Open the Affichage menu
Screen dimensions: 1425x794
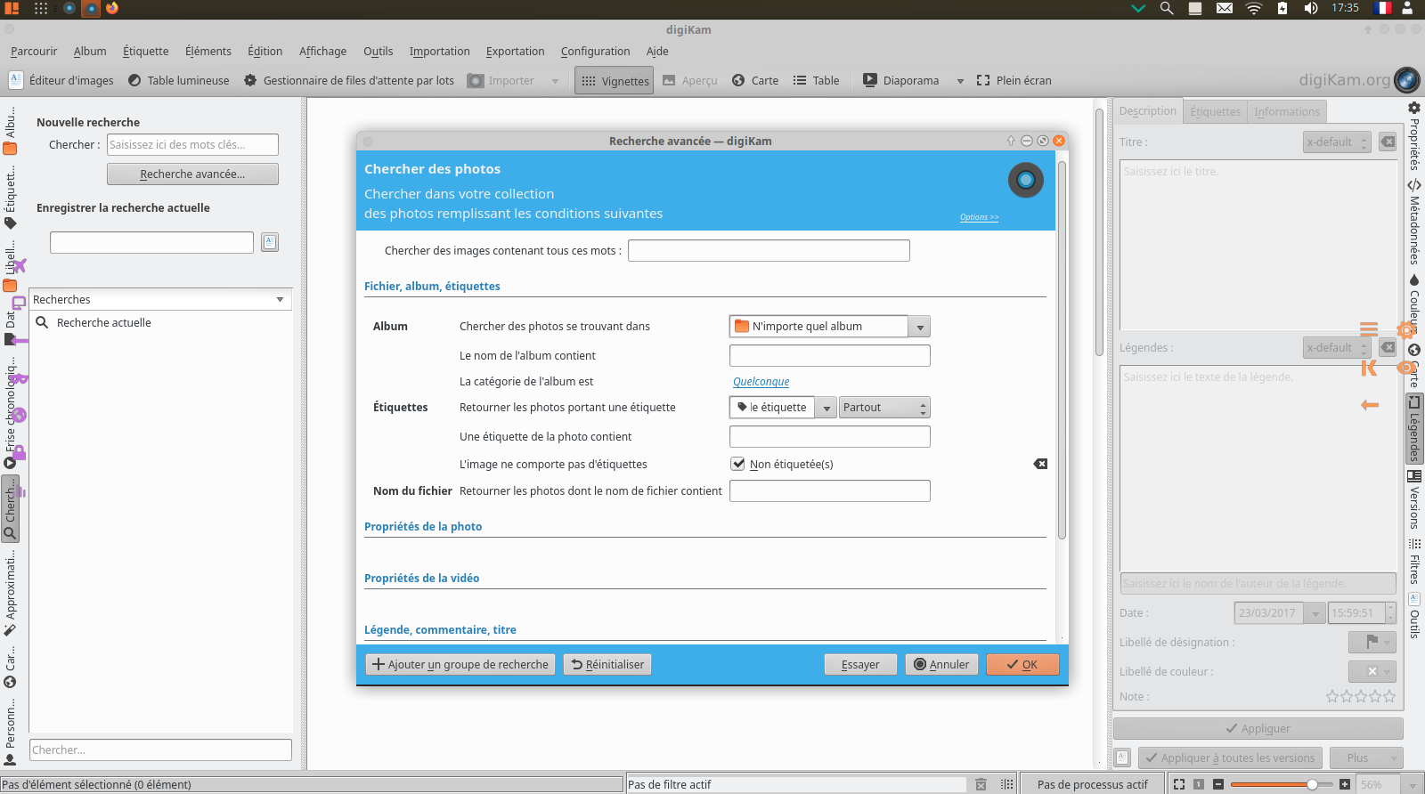click(x=323, y=52)
